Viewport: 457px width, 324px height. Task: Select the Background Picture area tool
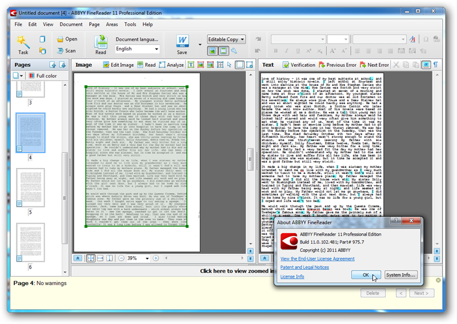pyautogui.click(x=210, y=65)
